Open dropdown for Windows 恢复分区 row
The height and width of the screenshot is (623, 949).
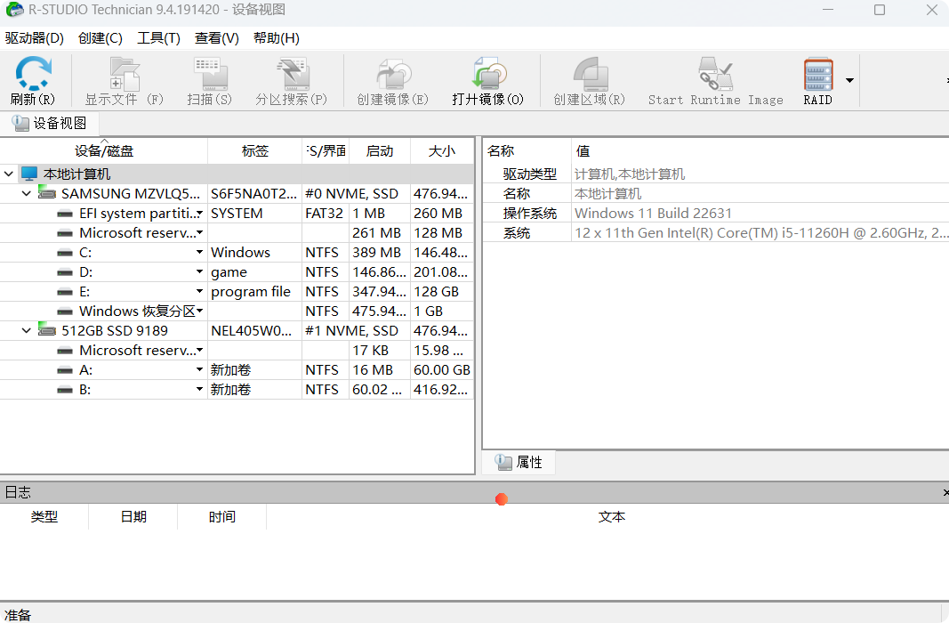tap(199, 311)
